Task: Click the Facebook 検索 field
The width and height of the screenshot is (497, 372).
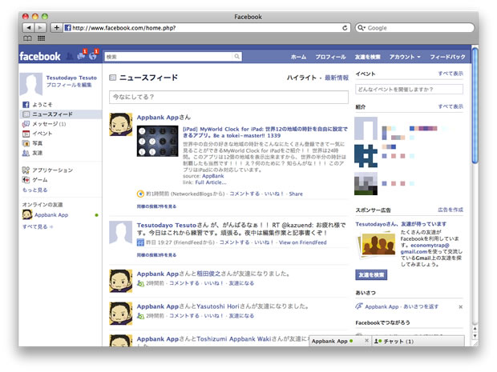Action: tap(168, 57)
